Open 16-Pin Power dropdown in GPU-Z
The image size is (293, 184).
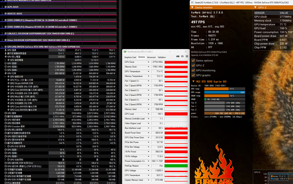(x=149, y=151)
